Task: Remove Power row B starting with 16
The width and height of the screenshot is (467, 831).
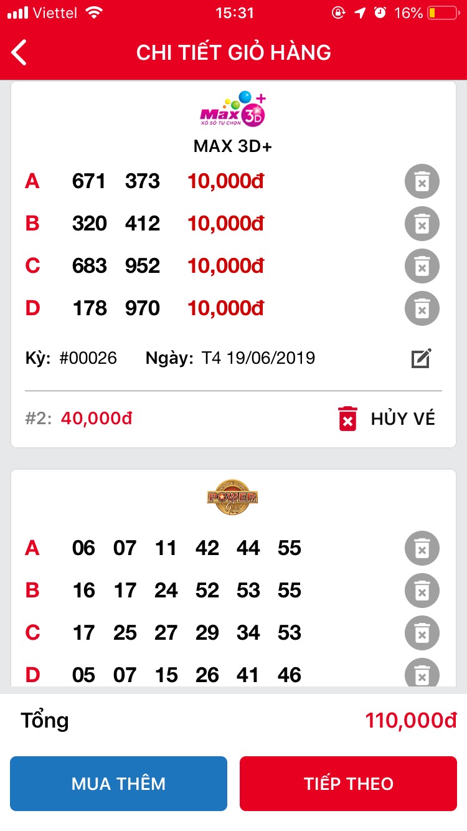Action: pyautogui.click(x=422, y=591)
